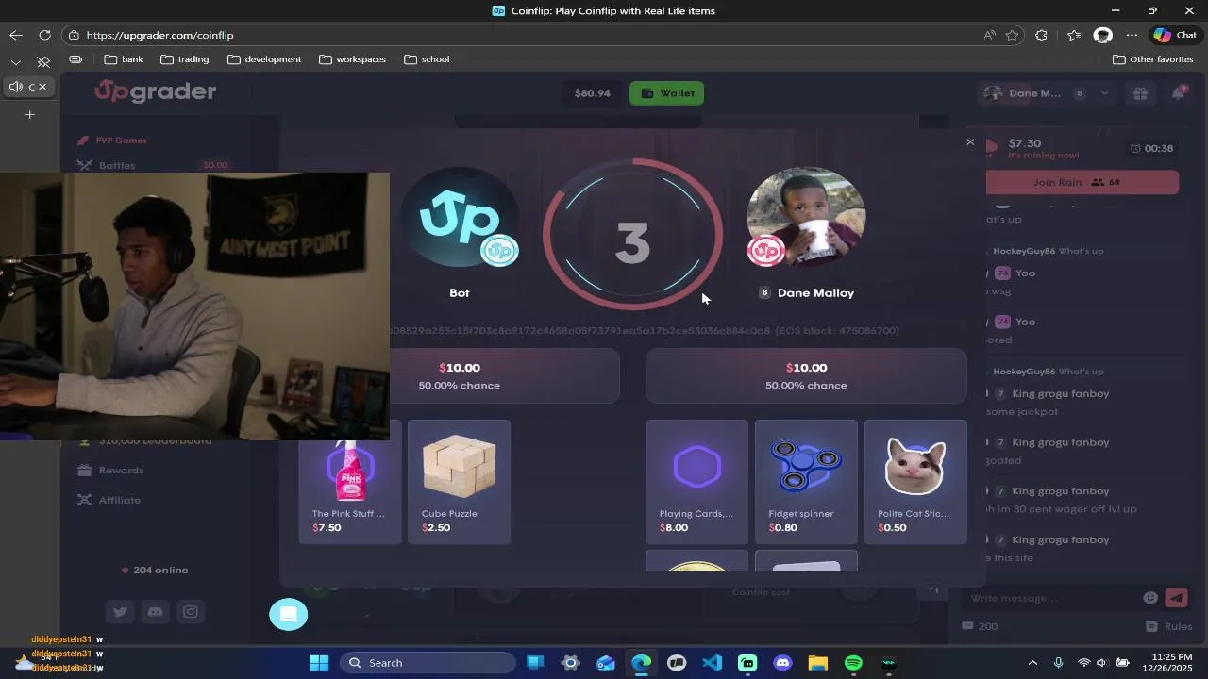Click the Dane Malloy player avatar
Screen dimensions: 1208x679
[806, 218]
